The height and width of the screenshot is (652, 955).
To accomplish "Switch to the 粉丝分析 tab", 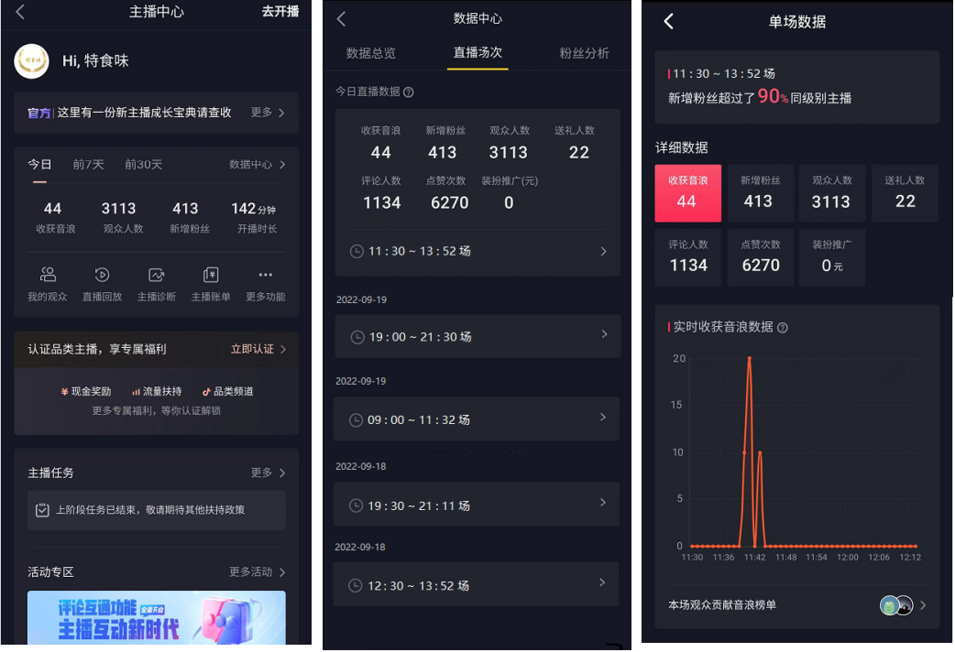I will (x=584, y=53).
